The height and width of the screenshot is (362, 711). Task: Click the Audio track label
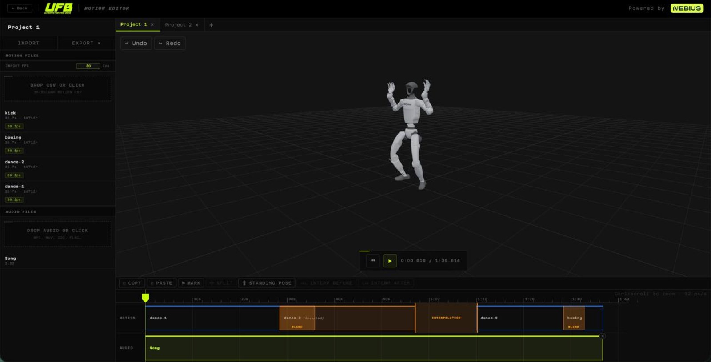coord(126,348)
